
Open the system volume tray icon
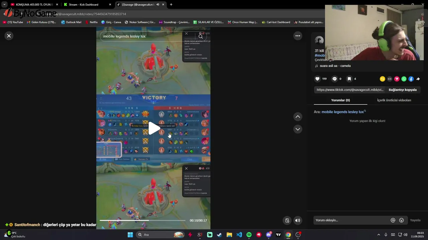pos(406,235)
